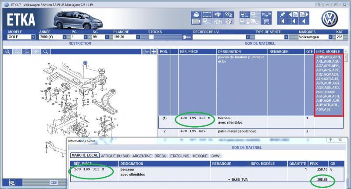Click the documents and car icon
The width and height of the screenshot is (351, 189).
pyautogui.click(x=255, y=21)
